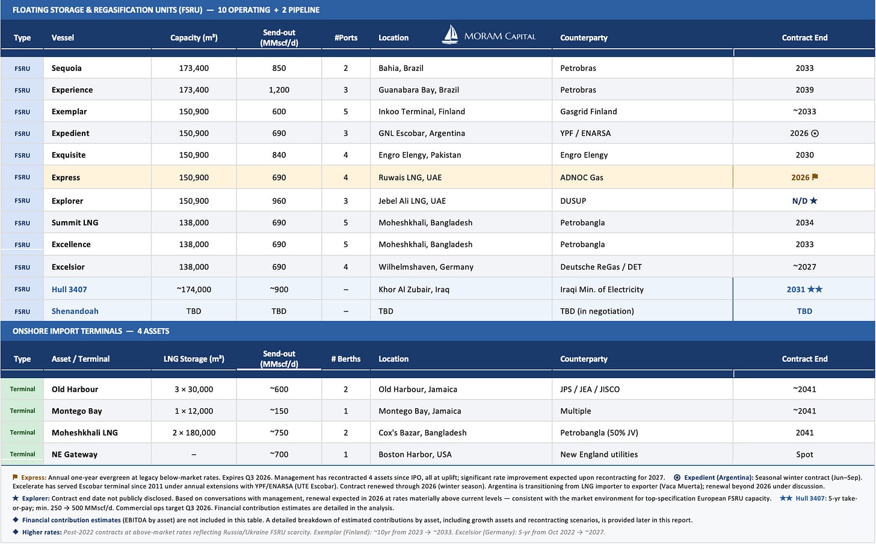Click the ADNOC Gas counterparty
876x544 pixels.
(x=582, y=177)
